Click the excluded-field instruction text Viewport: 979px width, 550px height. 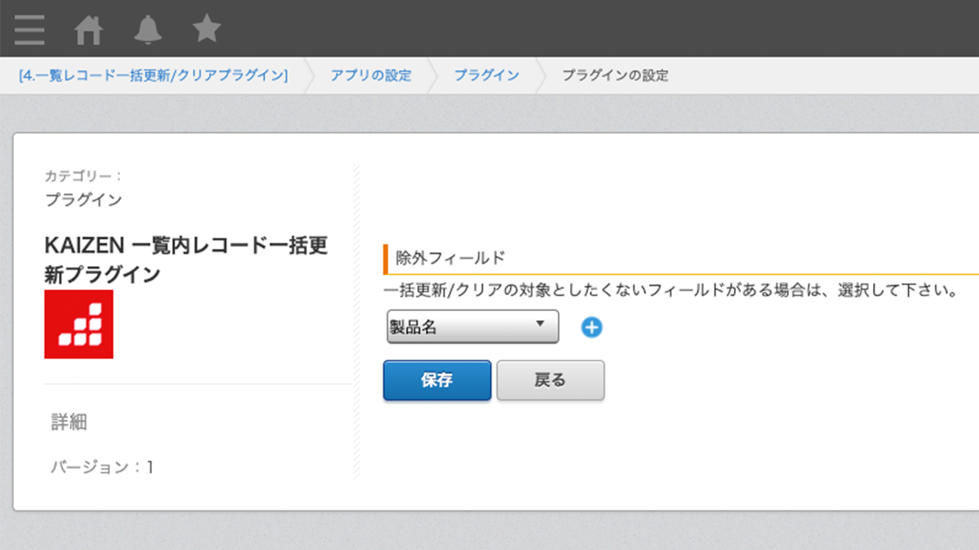point(672,291)
